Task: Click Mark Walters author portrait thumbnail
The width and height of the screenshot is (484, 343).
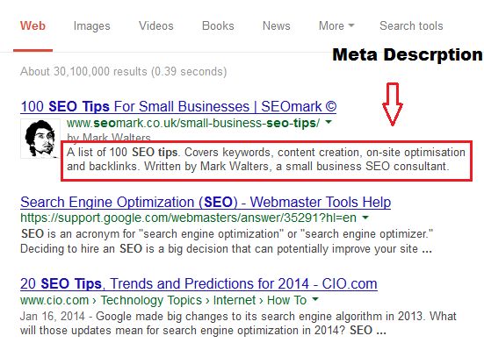Action: 40,139
